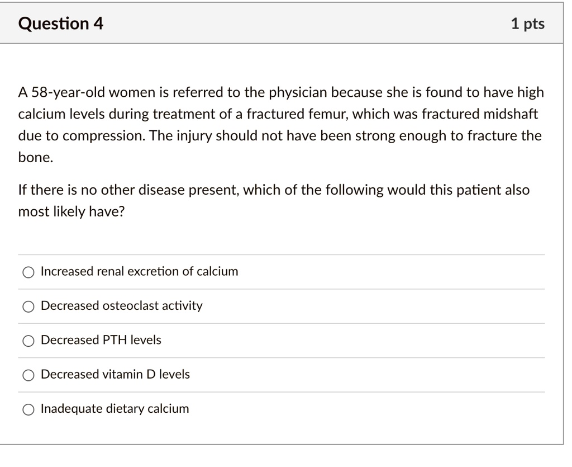572x467 pixels.
Task: Select 'Increased renal excretion of calcium' radio button
Action: (28, 272)
